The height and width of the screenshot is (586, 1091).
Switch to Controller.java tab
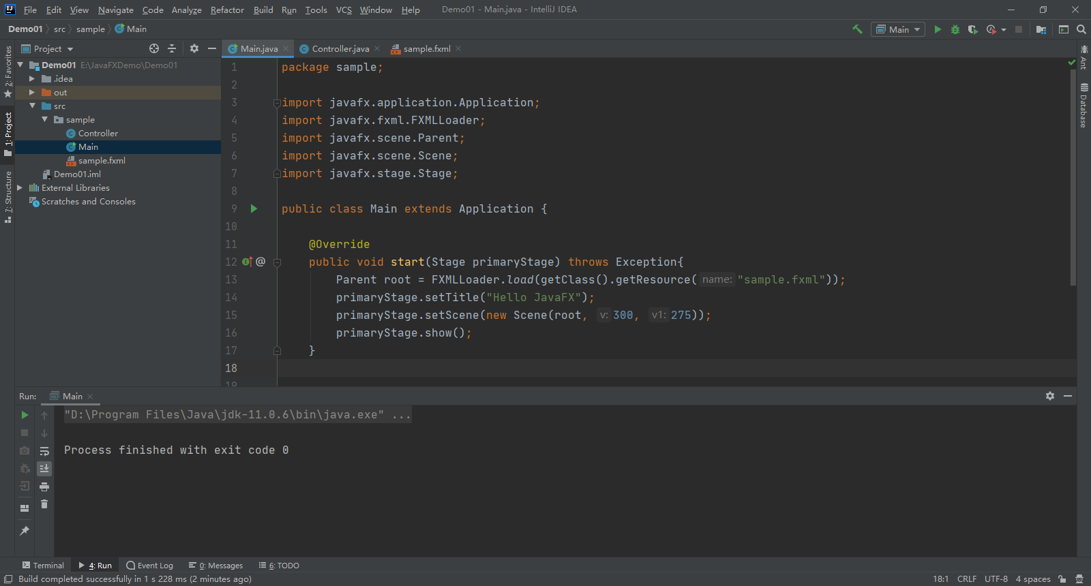(340, 48)
